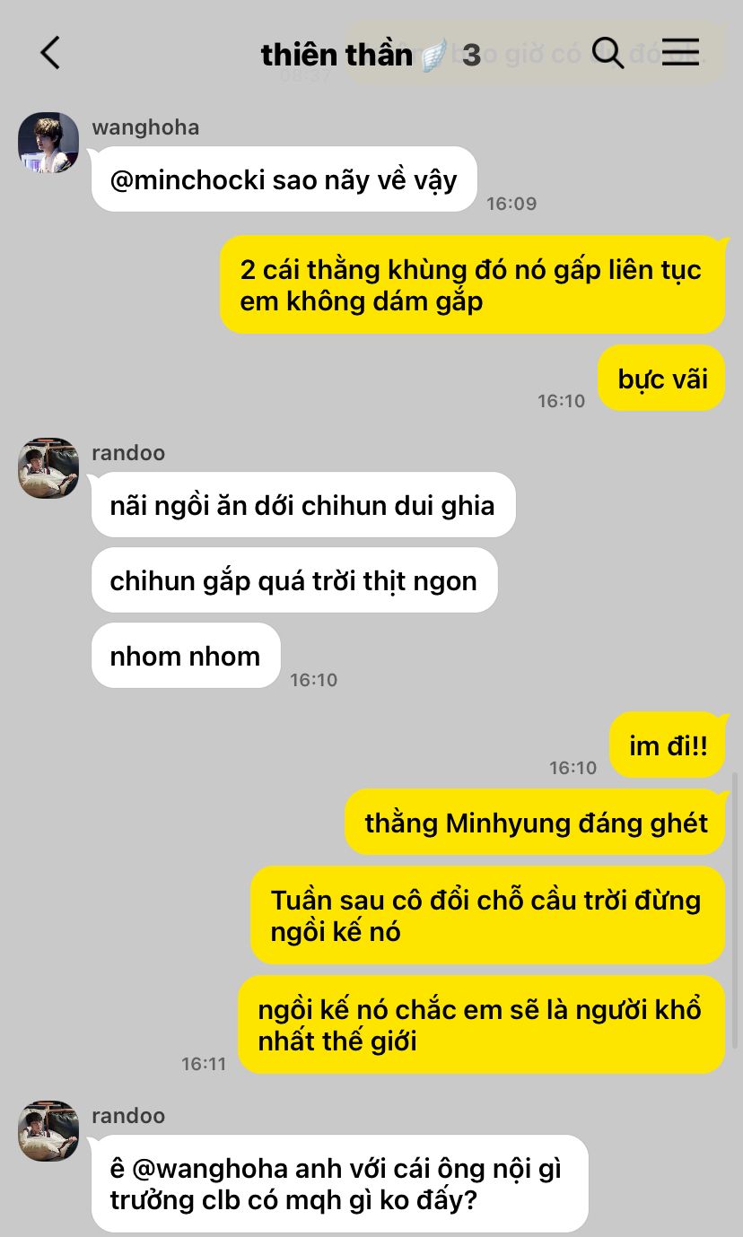
Task: Tap the username 'wanghoha' label
Action: [145, 127]
